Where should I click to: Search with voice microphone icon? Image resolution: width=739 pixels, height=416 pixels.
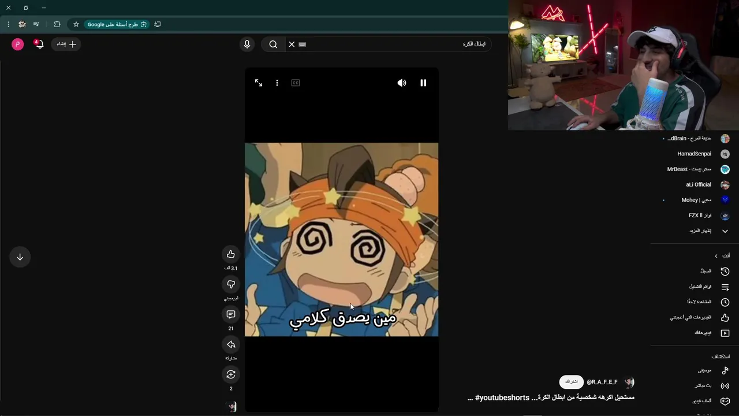[247, 44]
